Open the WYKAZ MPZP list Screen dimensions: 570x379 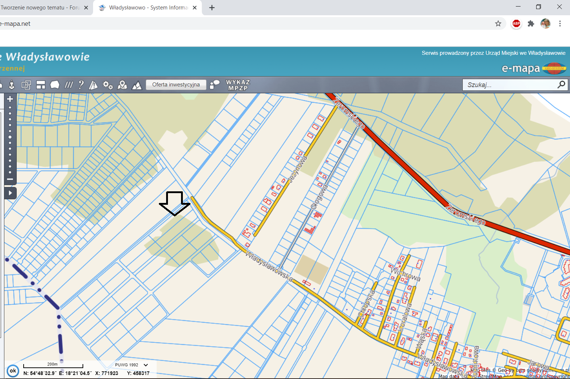coord(238,85)
